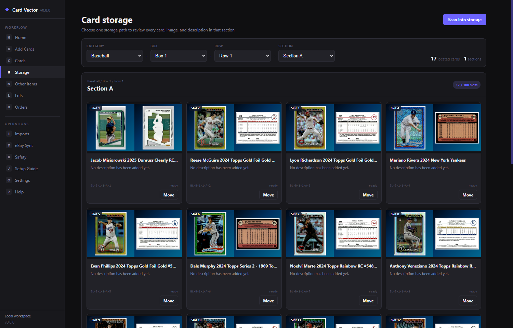Viewport: 513px width, 328px height.
Task: Move the Dale Murphy card
Action: tap(268, 301)
